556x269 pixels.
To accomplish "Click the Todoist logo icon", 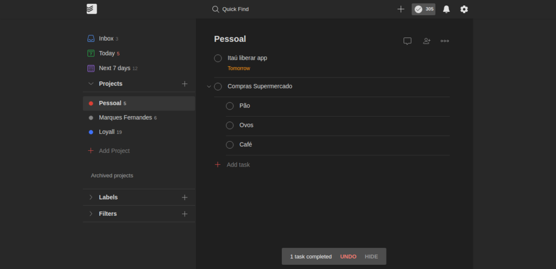I will click(x=91, y=9).
